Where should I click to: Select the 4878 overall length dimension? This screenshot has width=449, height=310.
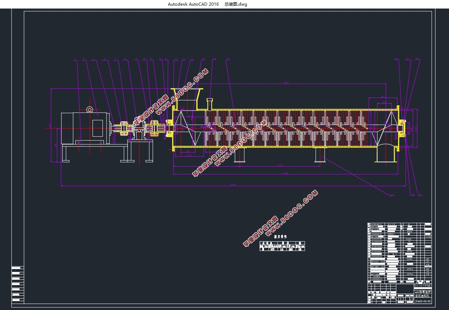(x=233, y=185)
